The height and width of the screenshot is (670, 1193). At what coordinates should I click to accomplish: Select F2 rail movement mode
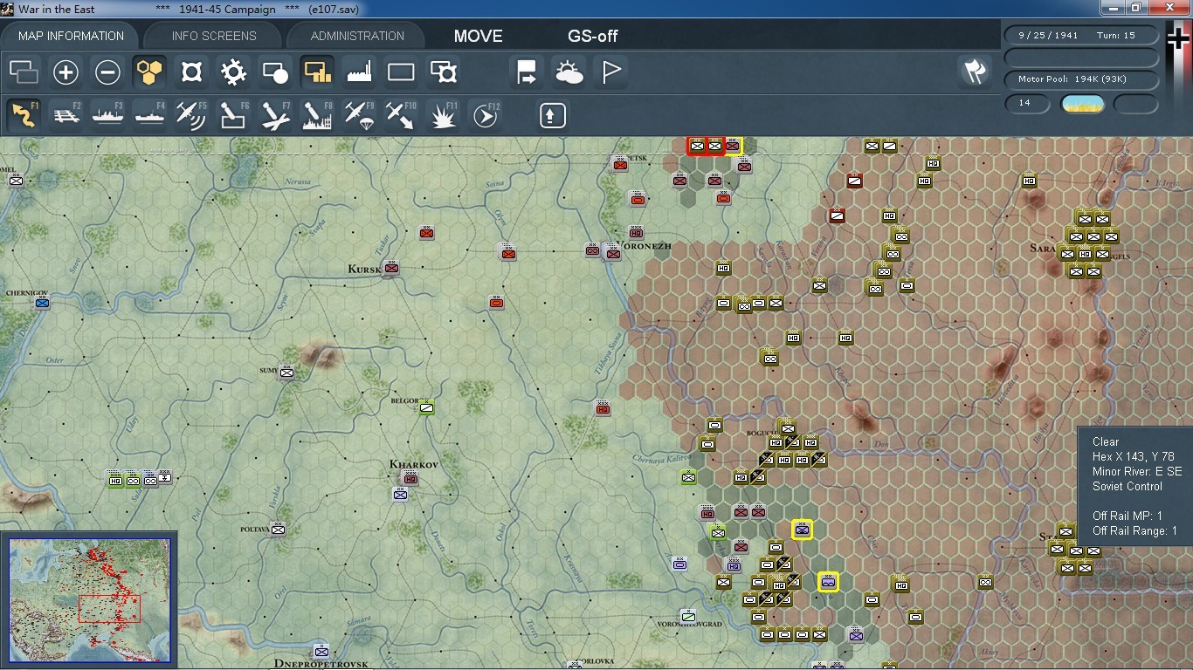point(66,115)
